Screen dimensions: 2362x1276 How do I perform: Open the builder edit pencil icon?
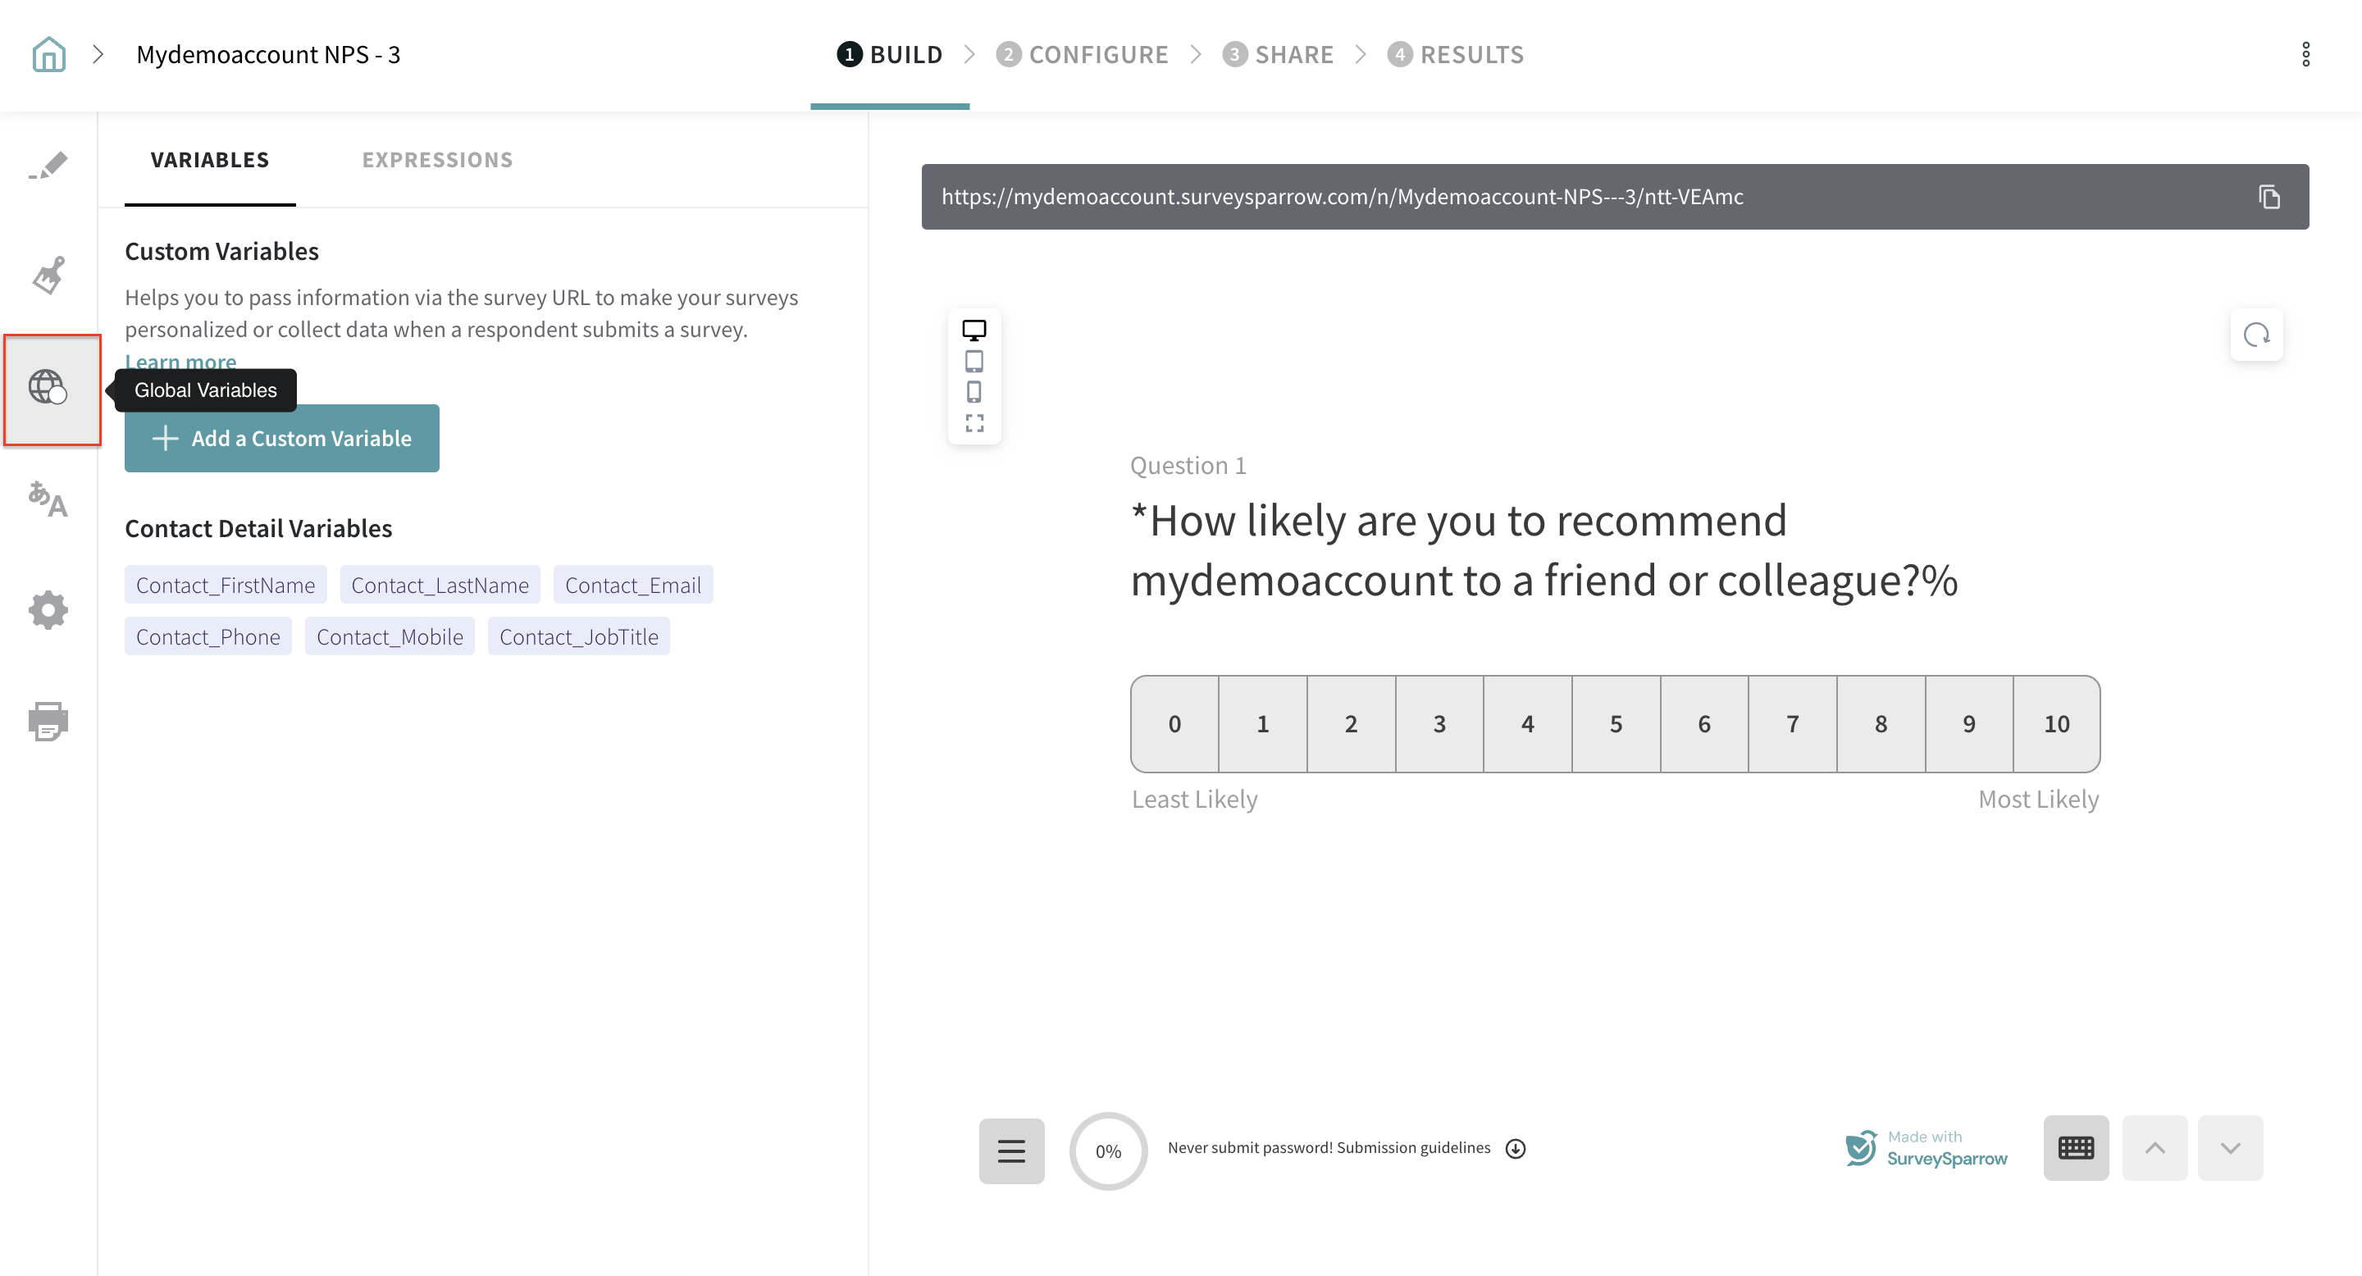click(x=48, y=165)
